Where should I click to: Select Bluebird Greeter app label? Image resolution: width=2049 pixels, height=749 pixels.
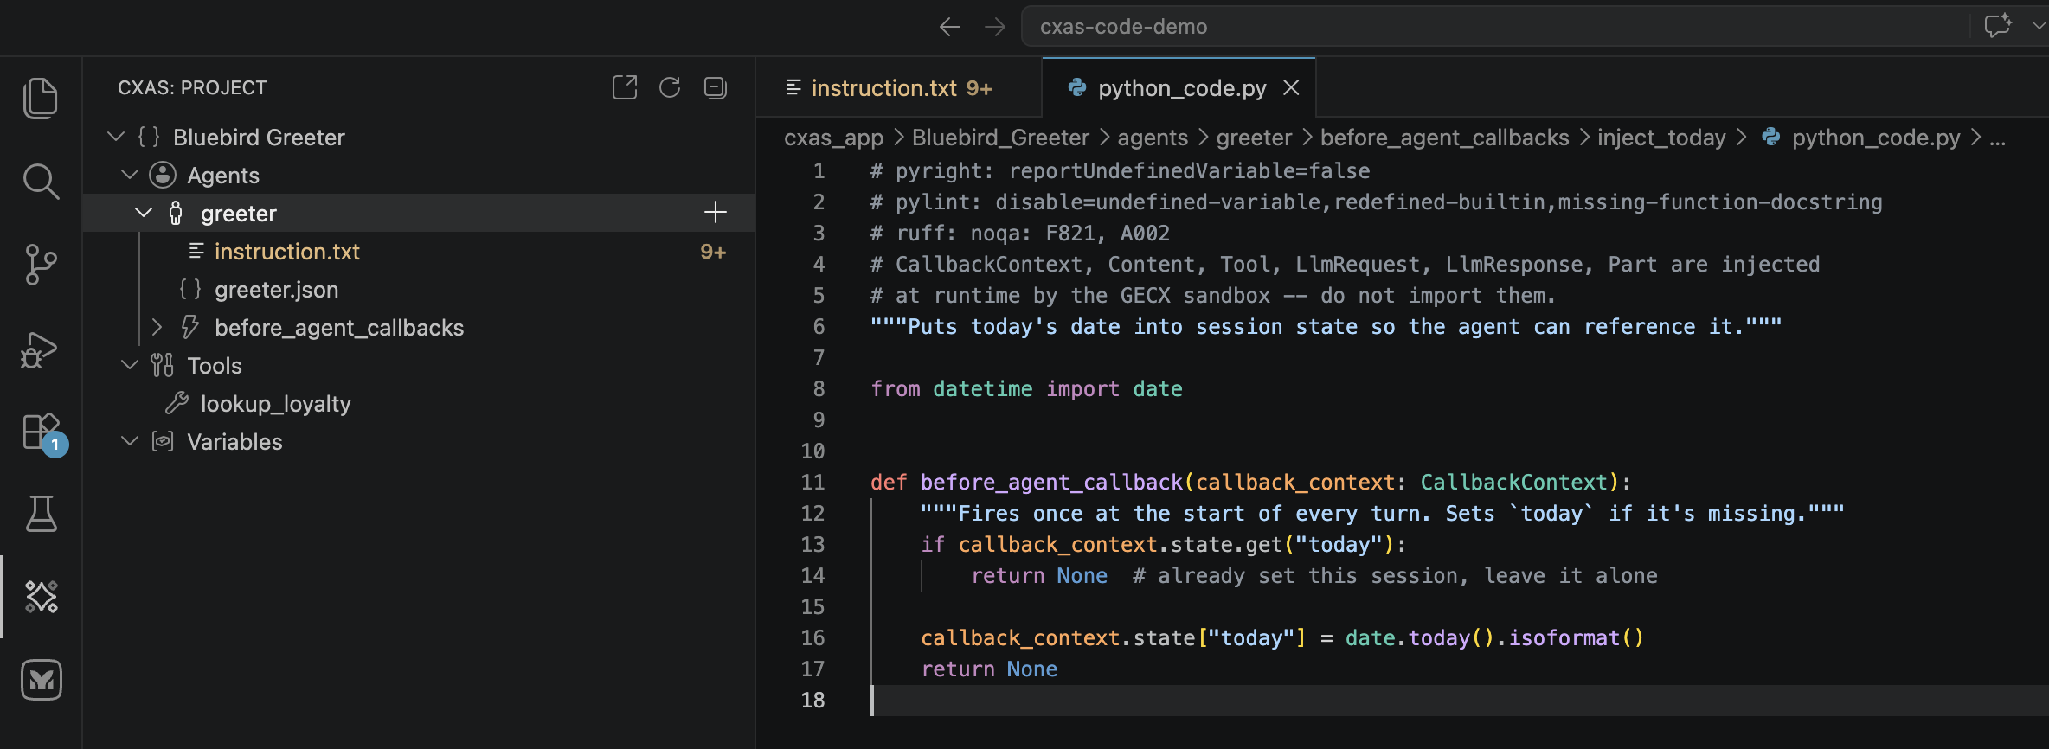coord(259,138)
